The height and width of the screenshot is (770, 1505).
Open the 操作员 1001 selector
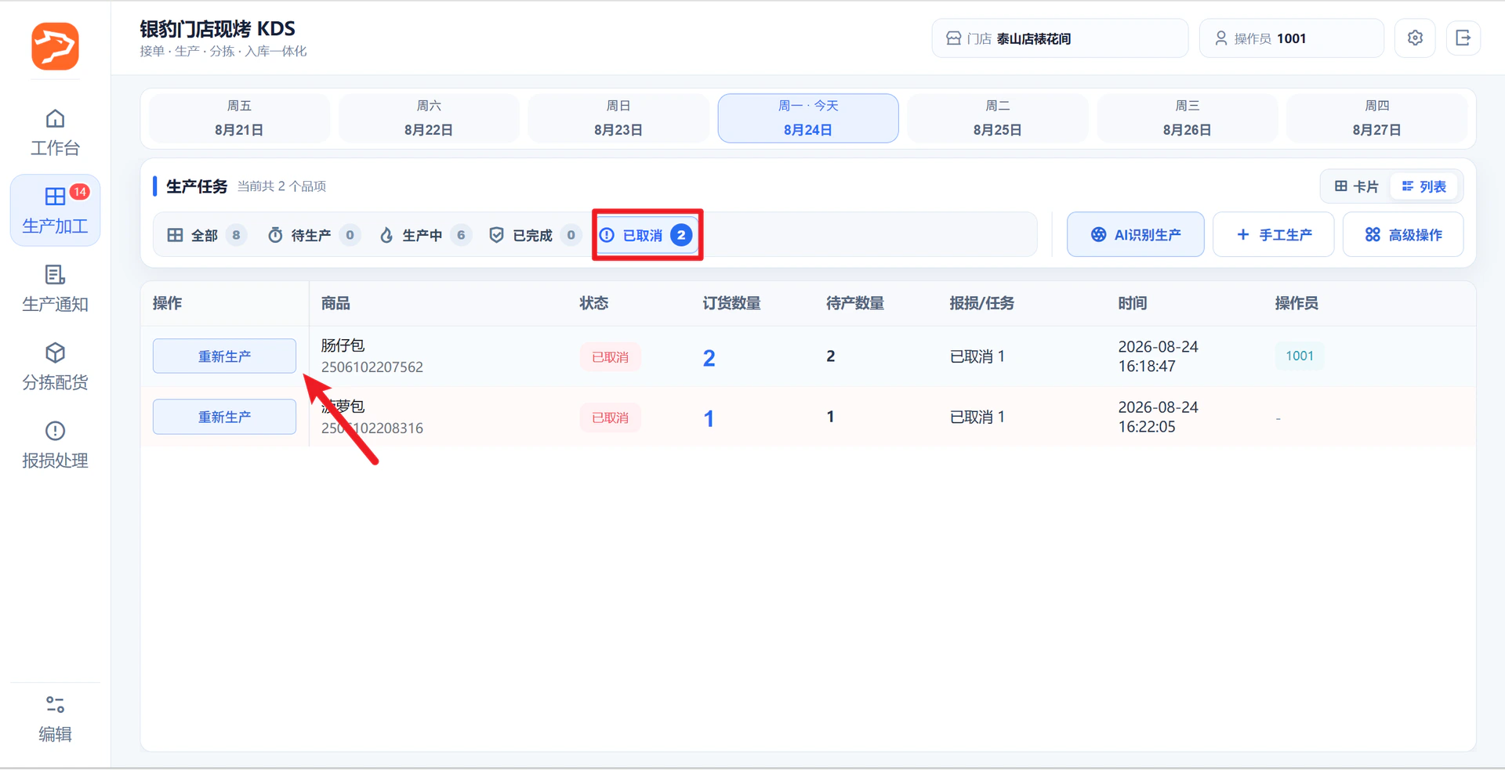[x=1291, y=38]
